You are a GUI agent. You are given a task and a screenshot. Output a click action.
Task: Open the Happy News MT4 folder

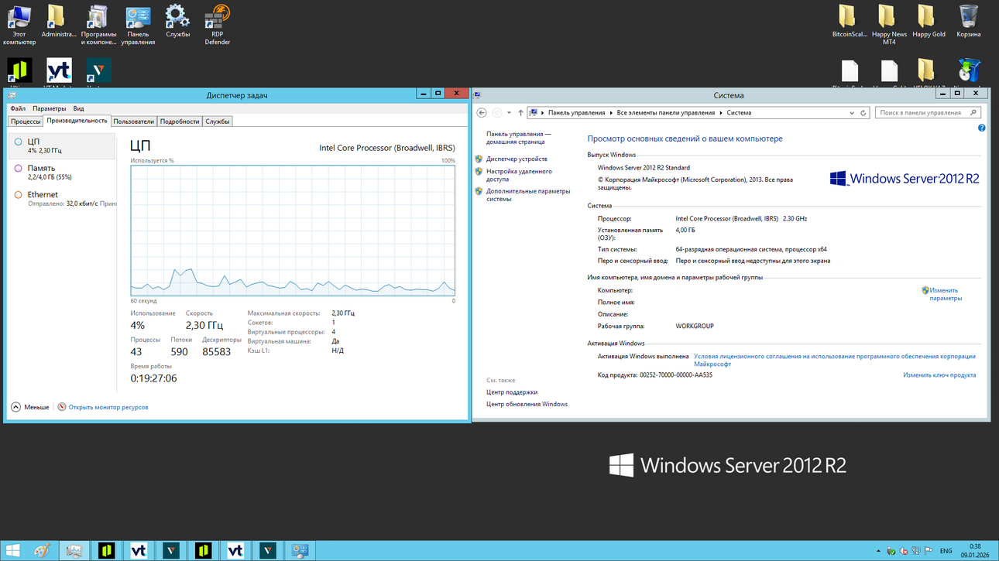pyautogui.click(x=889, y=24)
